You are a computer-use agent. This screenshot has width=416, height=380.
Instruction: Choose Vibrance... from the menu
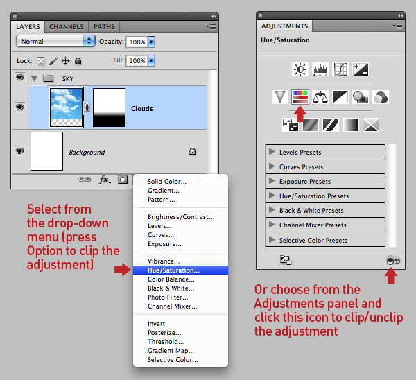(x=180, y=261)
